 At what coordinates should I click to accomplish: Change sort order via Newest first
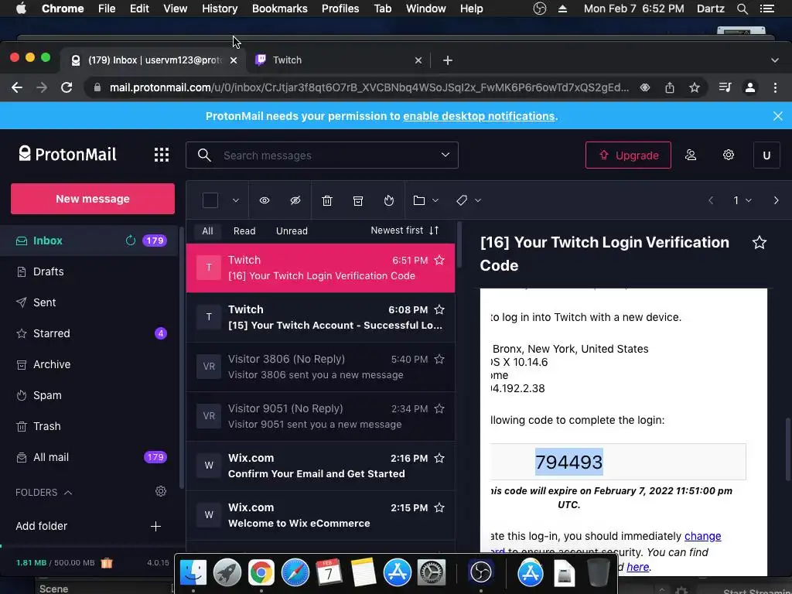[405, 230]
